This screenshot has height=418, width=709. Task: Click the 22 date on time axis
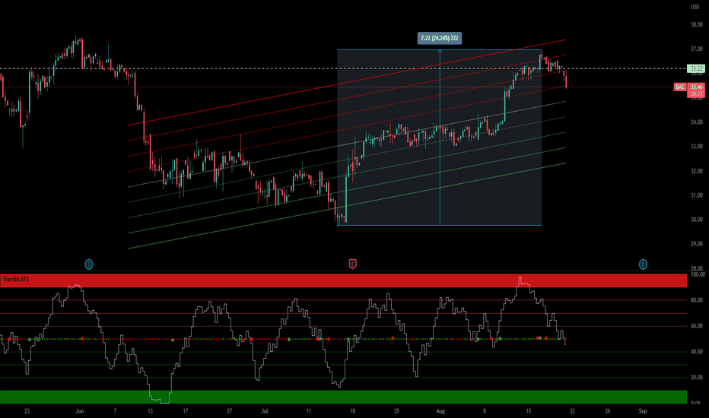click(x=572, y=411)
